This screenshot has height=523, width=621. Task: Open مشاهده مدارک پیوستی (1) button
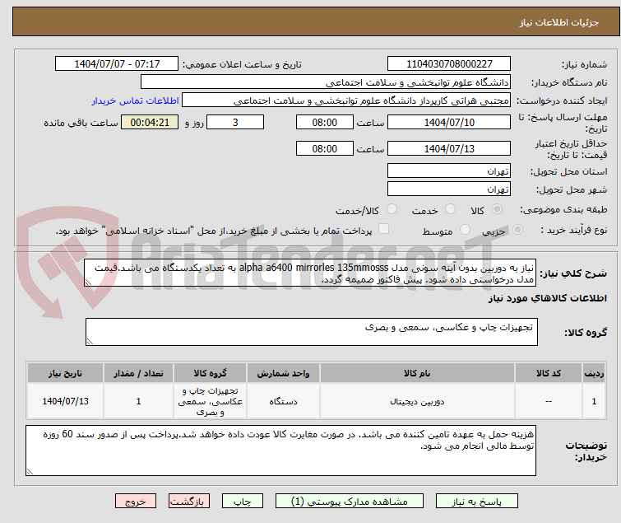(350, 502)
